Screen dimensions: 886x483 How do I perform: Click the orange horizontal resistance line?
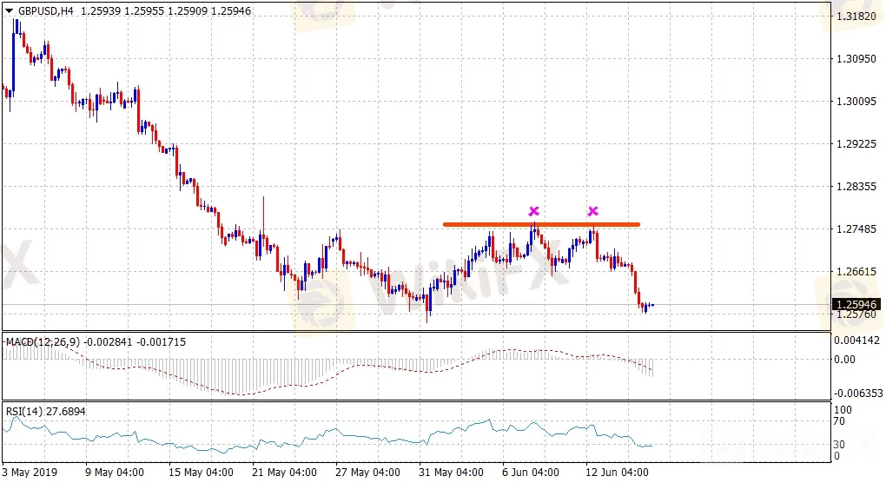coord(486,225)
